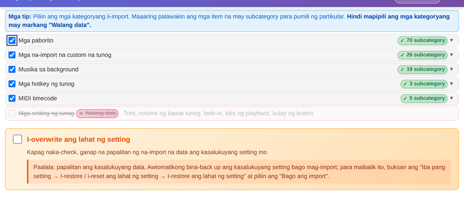Screen dimensions: 464x224
Task: Expand the MIDI timecode row arrow
Action: pos(451,98)
